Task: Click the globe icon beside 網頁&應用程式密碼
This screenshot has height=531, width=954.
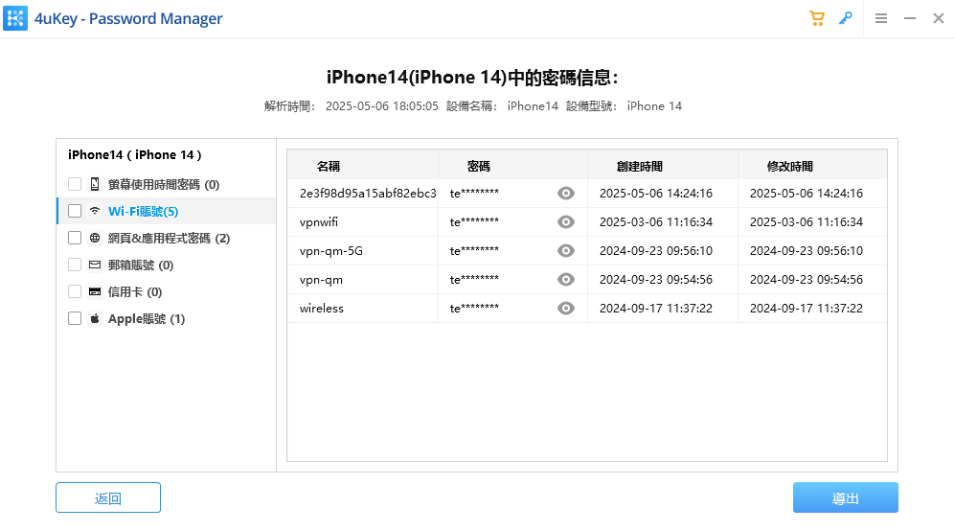Action: click(x=95, y=238)
